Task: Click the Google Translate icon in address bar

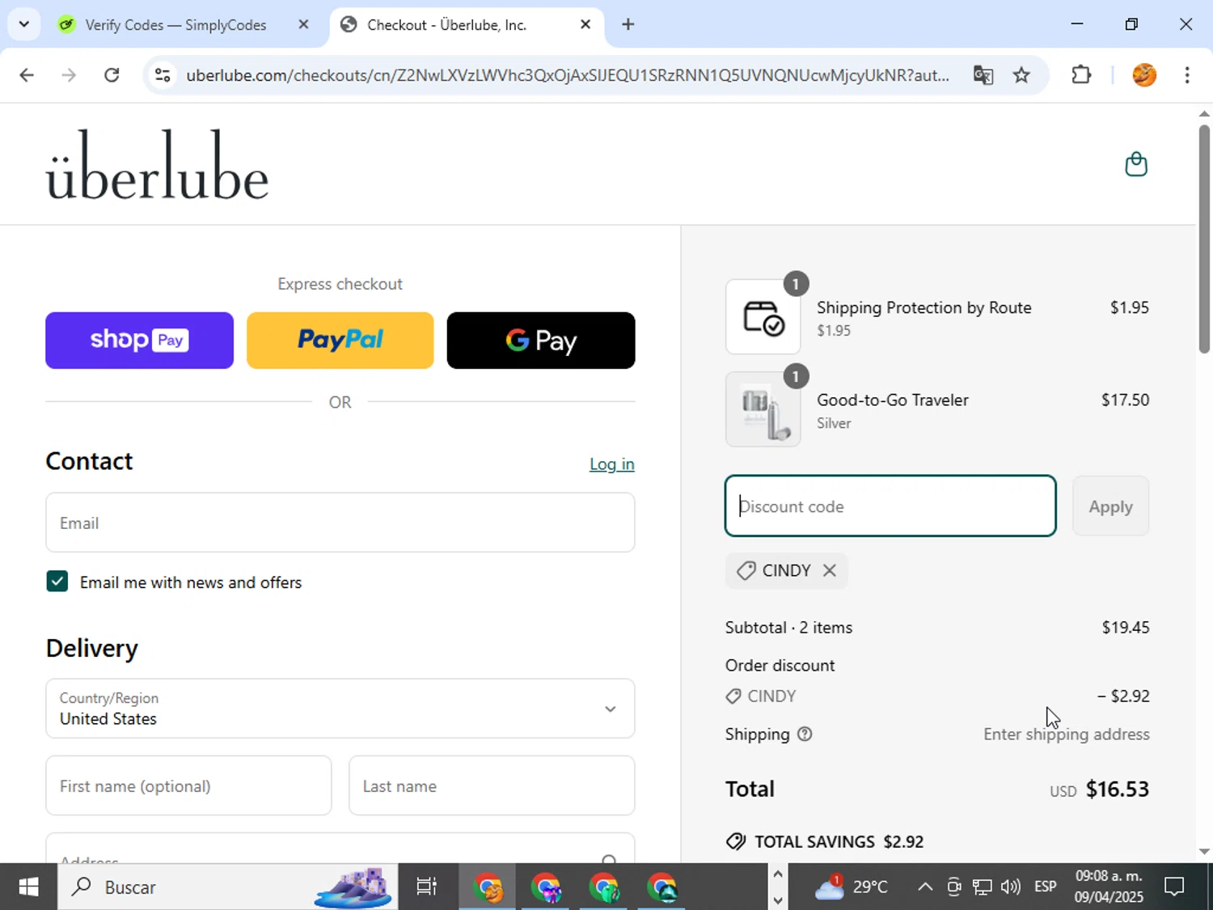Action: [983, 75]
